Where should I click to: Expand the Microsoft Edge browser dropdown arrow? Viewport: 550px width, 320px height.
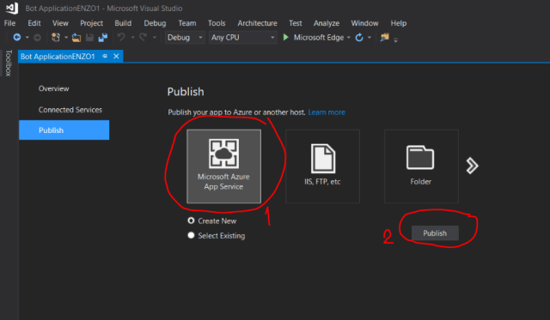click(349, 38)
